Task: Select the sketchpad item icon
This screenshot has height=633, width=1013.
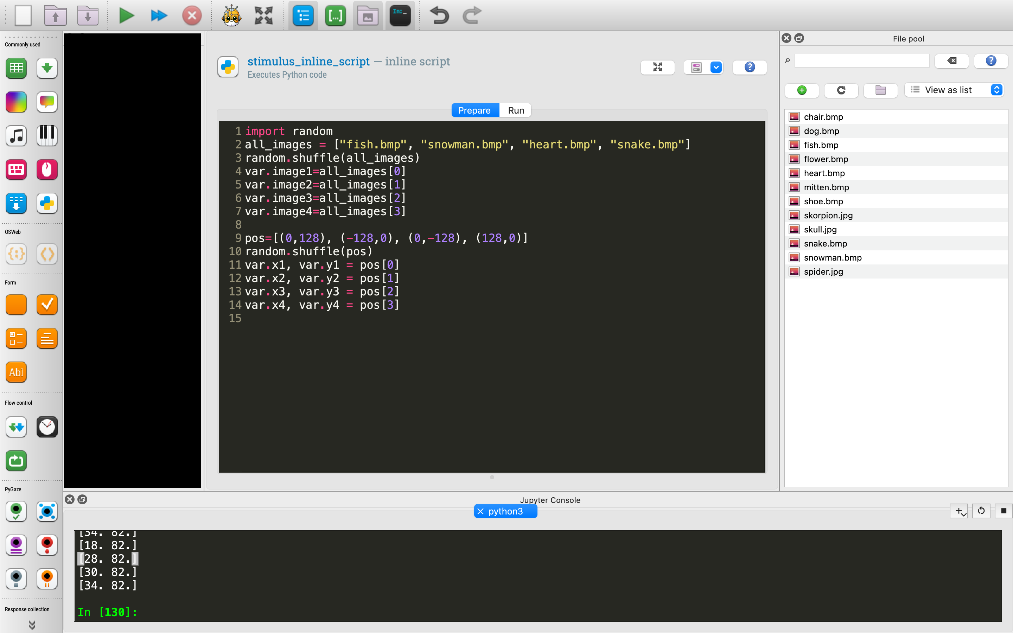Action: [16, 102]
